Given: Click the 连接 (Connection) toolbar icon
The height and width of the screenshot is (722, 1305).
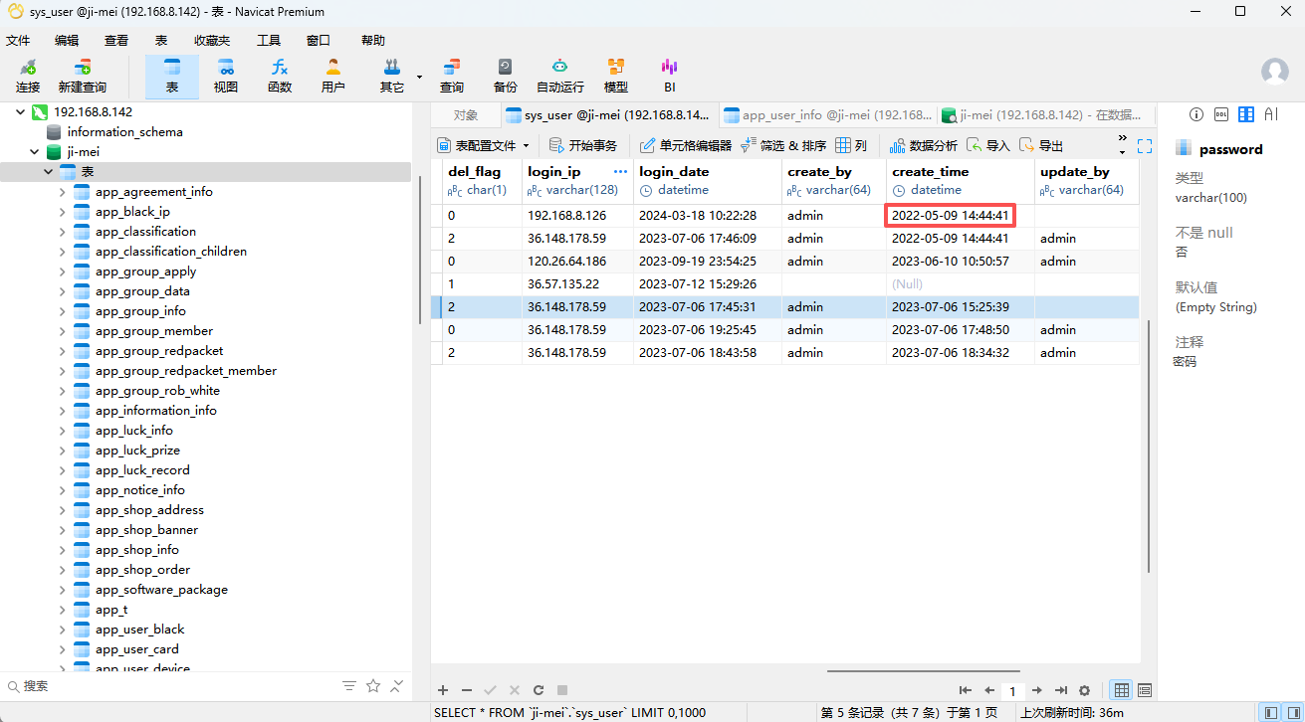Looking at the screenshot, I should click(x=28, y=76).
